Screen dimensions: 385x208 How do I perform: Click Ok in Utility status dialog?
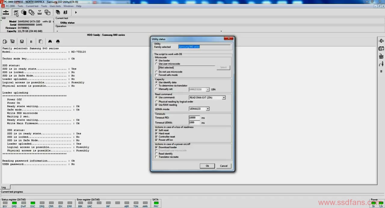click(x=207, y=166)
